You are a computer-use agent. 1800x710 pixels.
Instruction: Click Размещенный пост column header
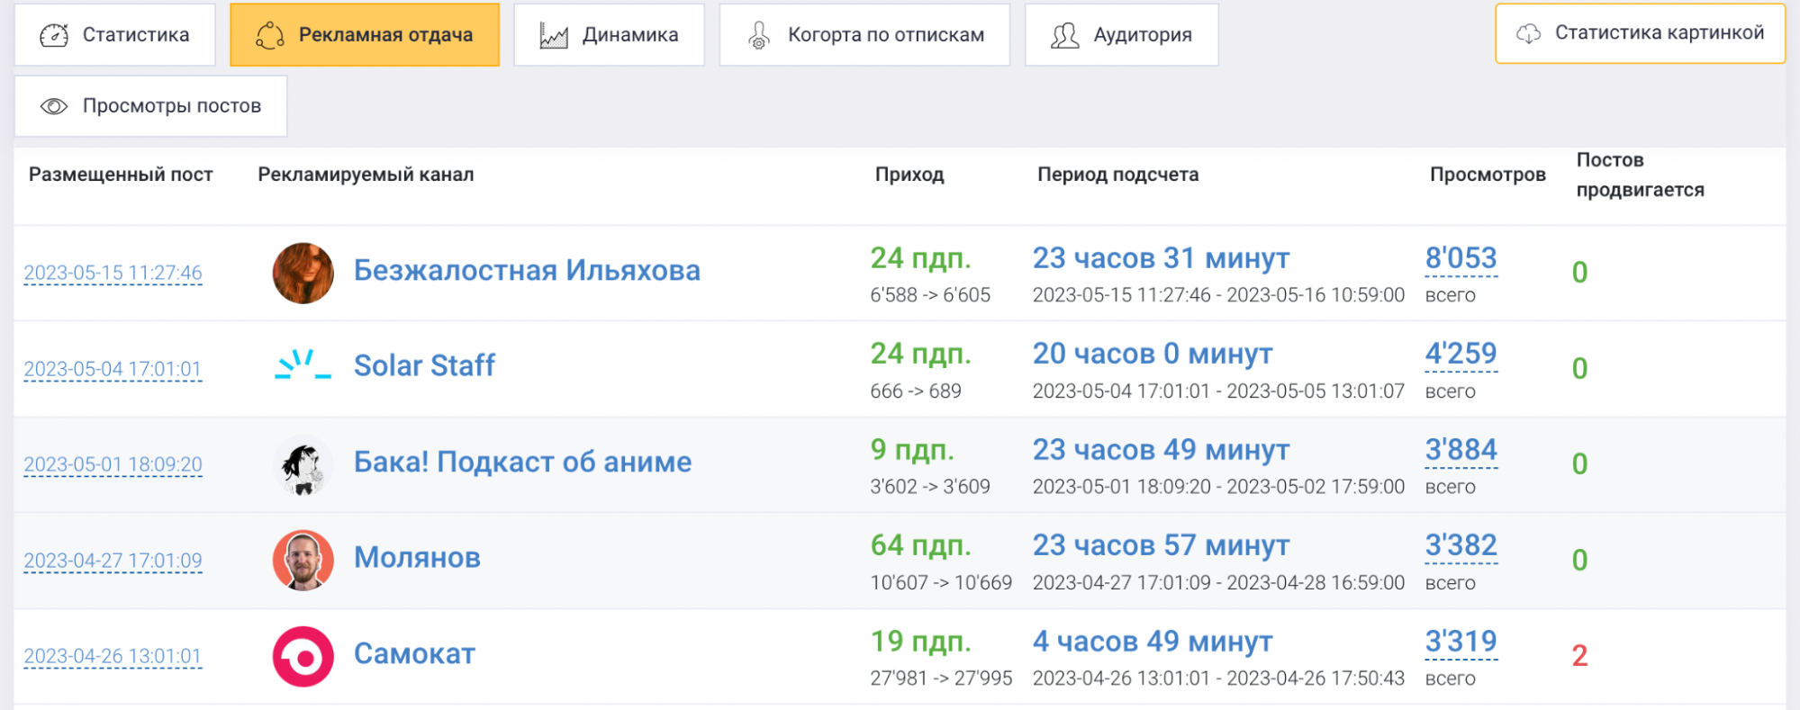[121, 175]
